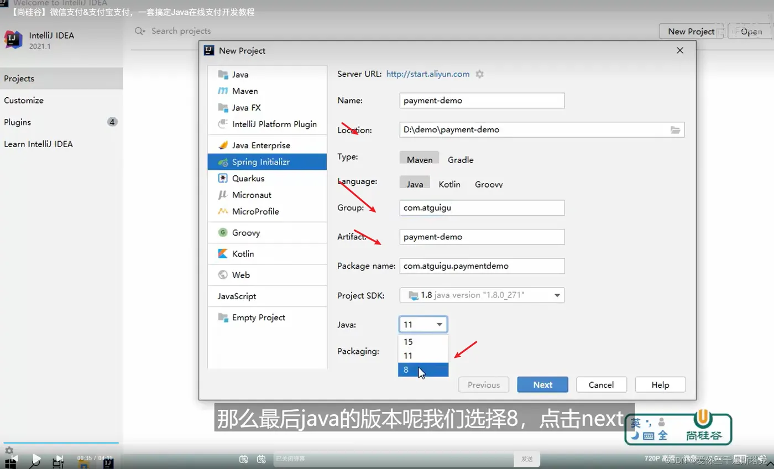The image size is (774, 469).
Task: Select the Empty Project folder icon
Action: tap(223, 317)
